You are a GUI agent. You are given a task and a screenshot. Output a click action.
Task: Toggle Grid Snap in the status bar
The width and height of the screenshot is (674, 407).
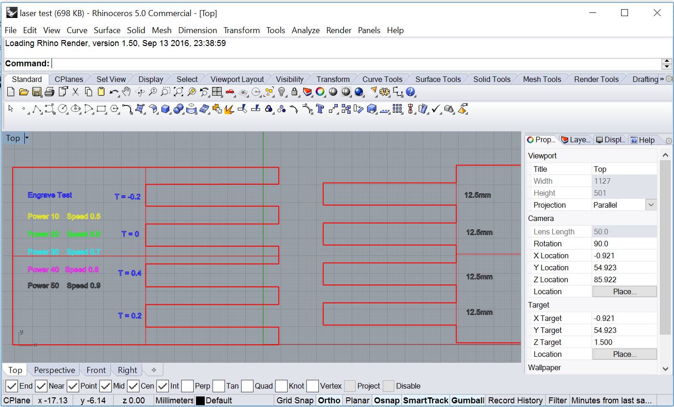(x=294, y=400)
